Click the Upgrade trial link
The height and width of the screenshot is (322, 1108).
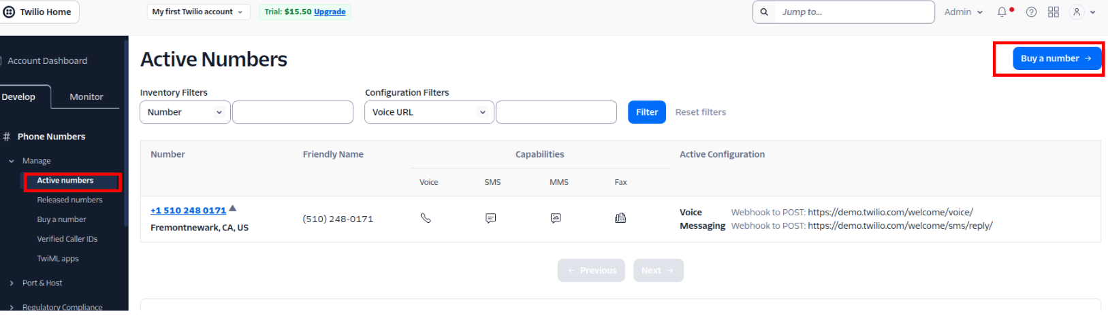(x=330, y=12)
